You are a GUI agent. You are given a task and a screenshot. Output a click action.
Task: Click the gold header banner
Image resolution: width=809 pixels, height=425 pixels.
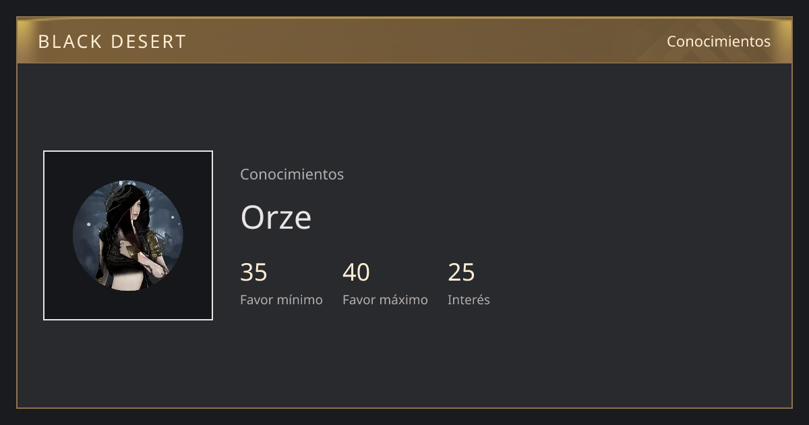[404, 40]
